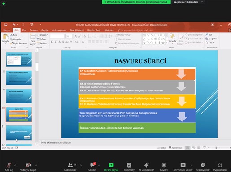
Task: Open the Düzen layout dropdown in ribbon
Action: [43, 35]
